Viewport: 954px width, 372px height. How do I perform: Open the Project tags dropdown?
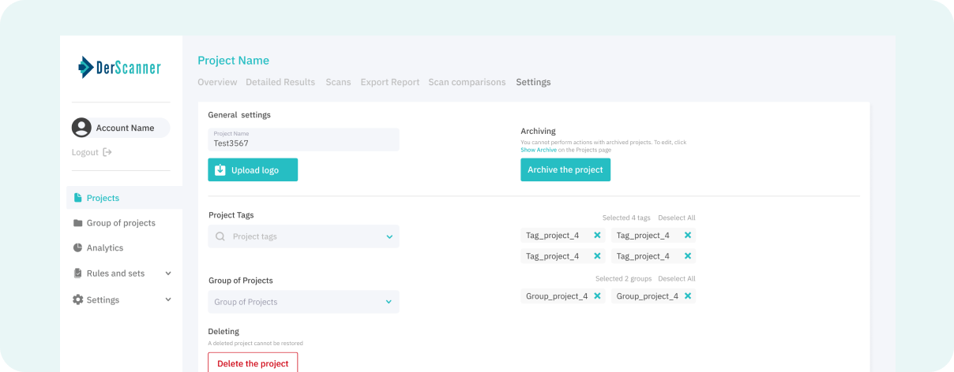tap(389, 236)
